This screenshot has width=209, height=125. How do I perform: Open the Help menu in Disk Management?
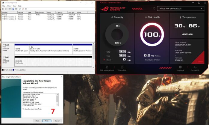pos(20,6)
